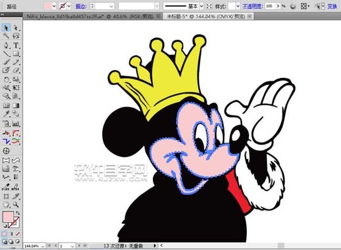Click the opacity percentage input field

pos(271,6)
